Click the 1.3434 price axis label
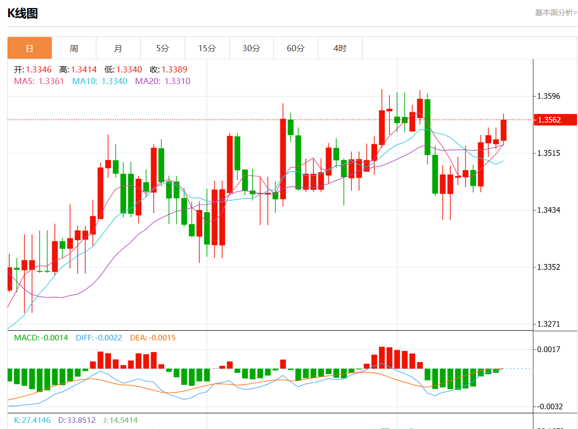The image size is (578, 429). (549, 210)
